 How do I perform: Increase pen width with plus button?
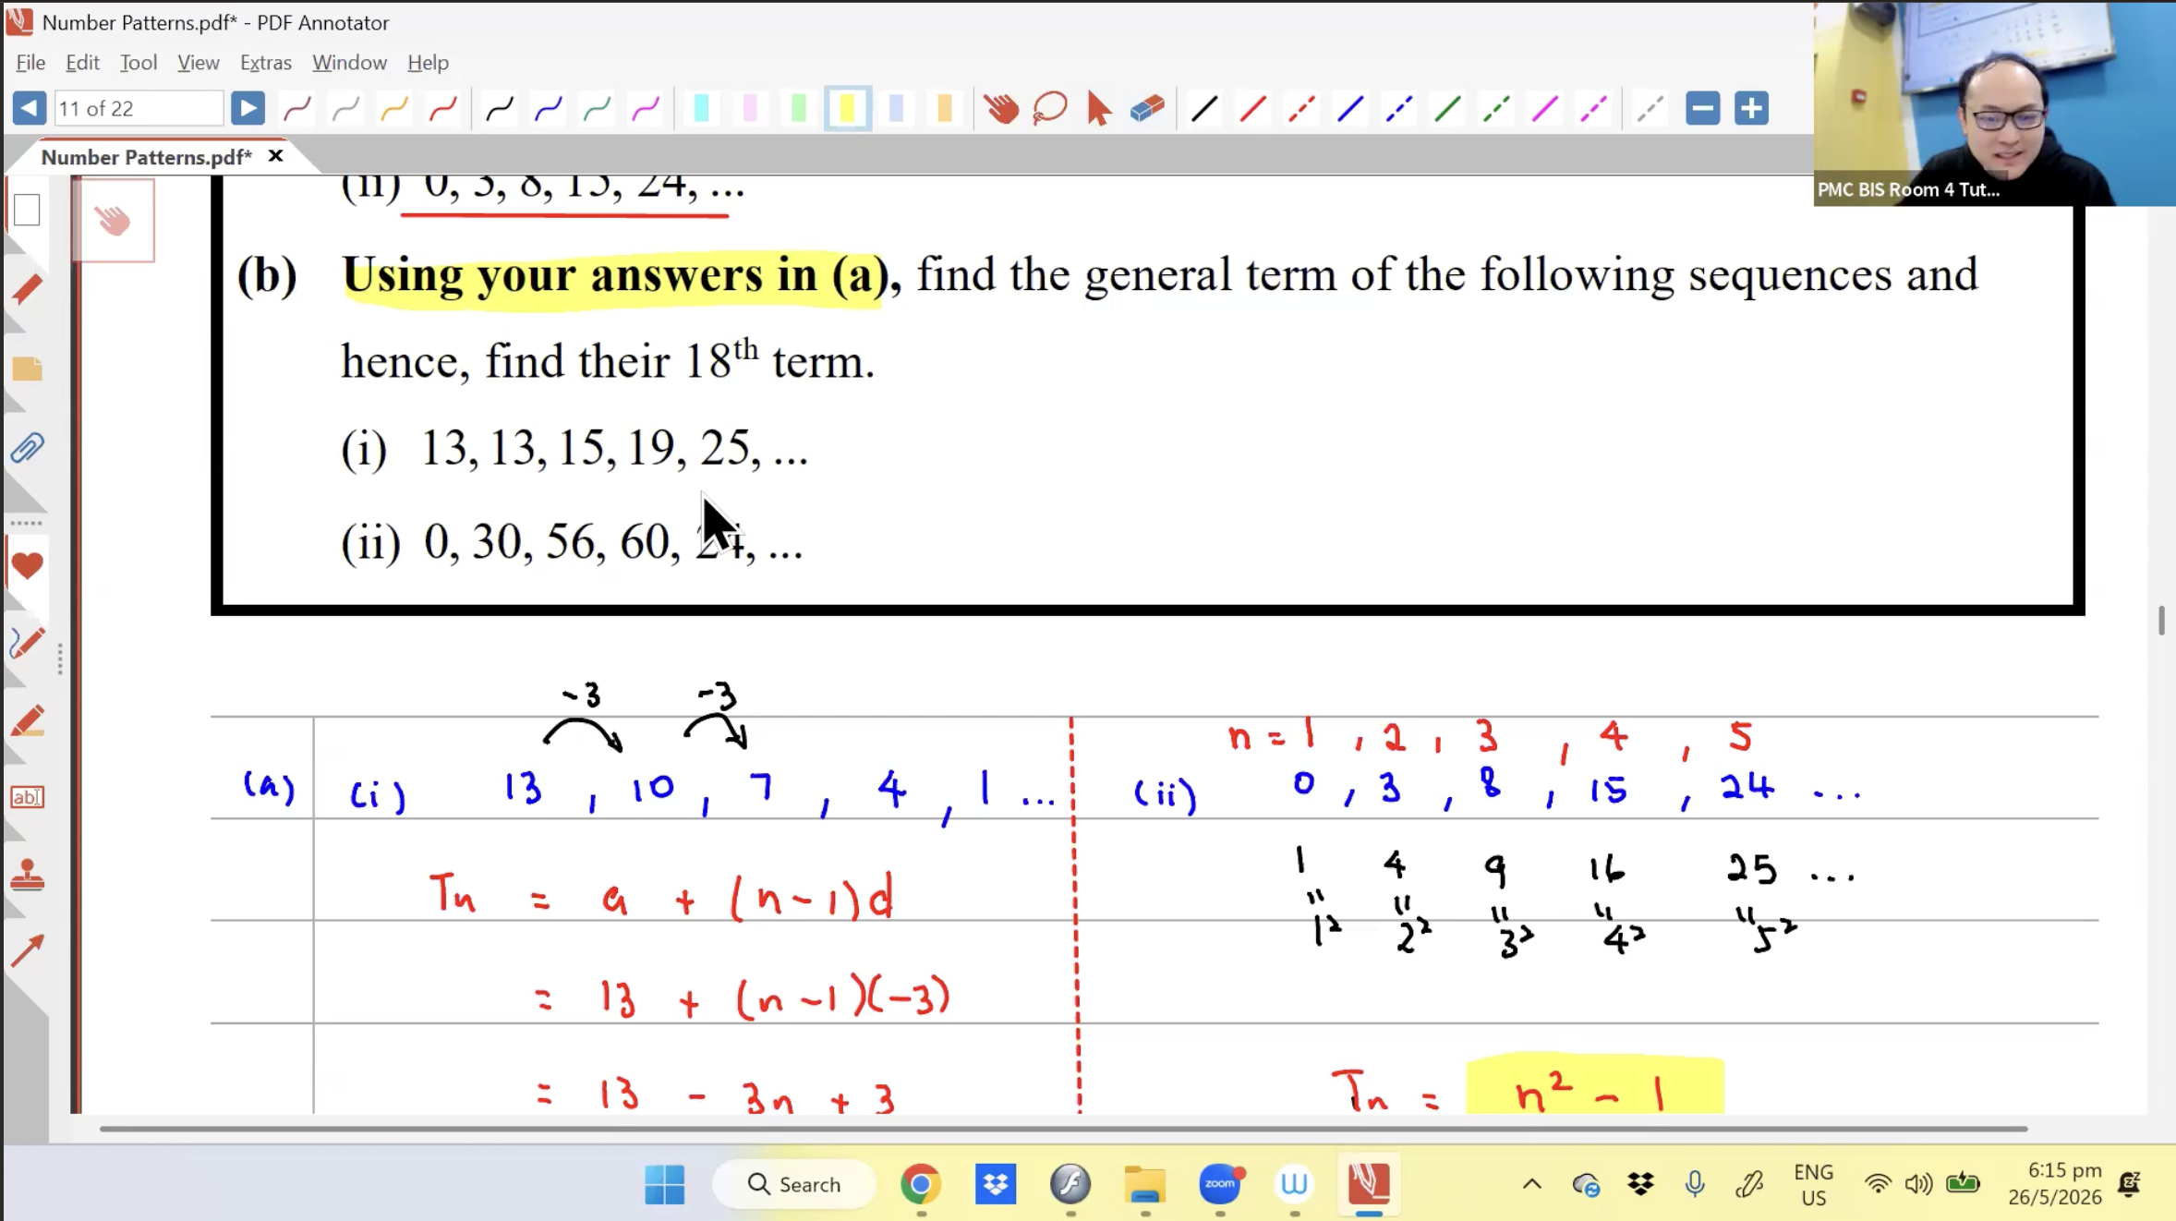(1751, 108)
